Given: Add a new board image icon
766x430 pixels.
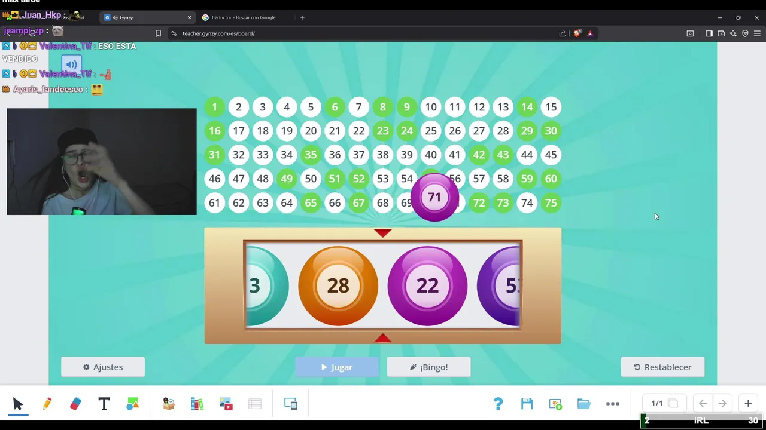Looking at the screenshot, I should tap(555, 404).
